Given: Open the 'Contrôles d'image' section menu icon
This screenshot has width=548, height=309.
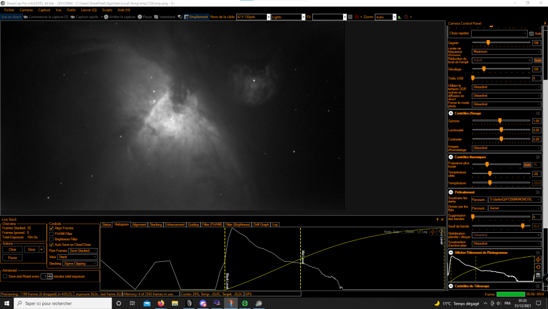Looking at the screenshot, I should [x=538, y=114].
